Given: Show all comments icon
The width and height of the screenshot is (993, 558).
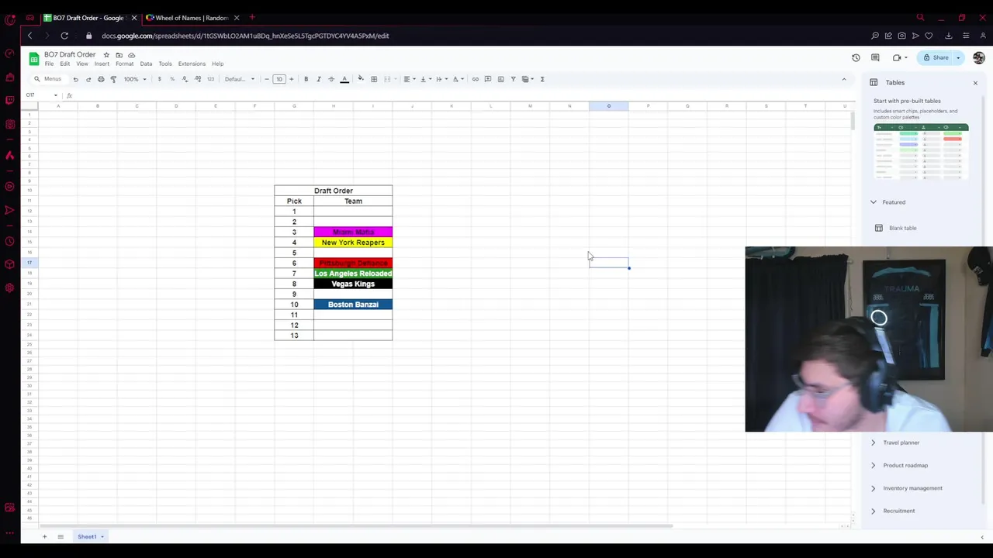Looking at the screenshot, I should pos(875,57).
